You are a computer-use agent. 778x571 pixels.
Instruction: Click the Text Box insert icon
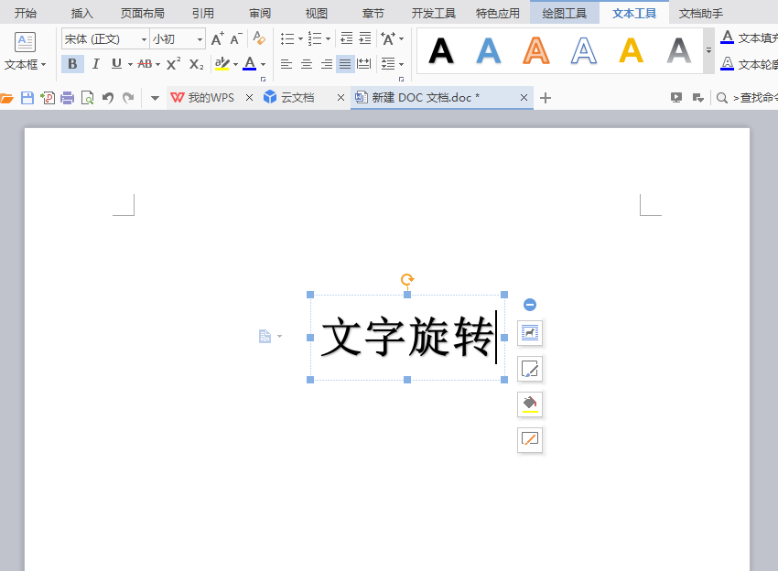point(25,42)
